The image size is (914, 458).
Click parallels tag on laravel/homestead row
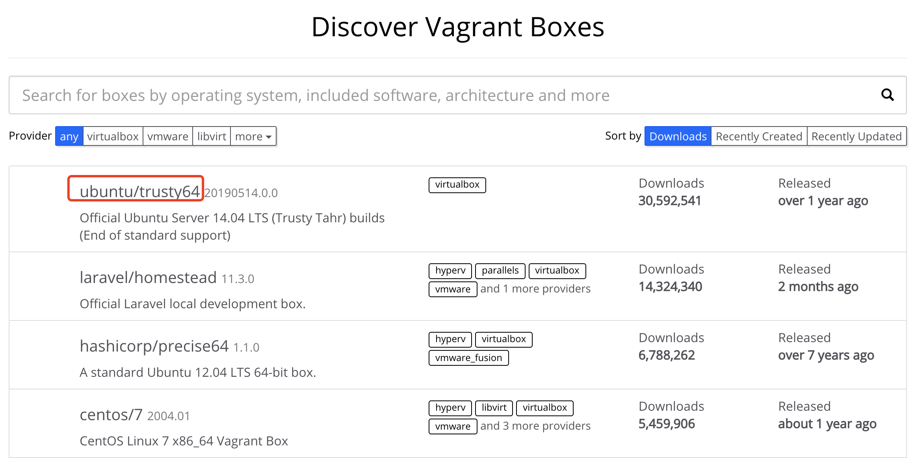pyautogui.click(x=500, y=271)
